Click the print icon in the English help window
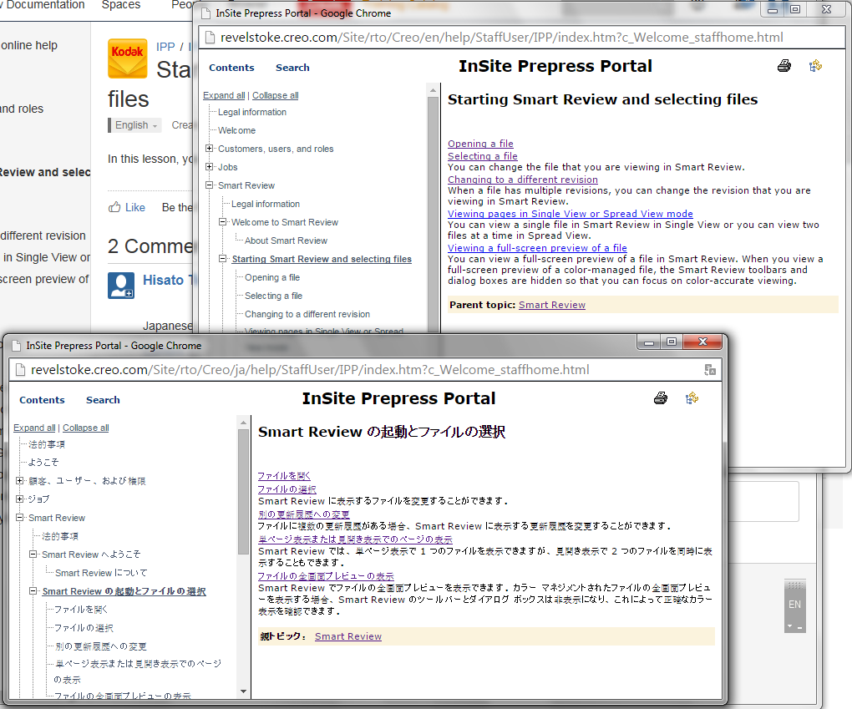This screenshot has width=852, height=709. (784, 67)
